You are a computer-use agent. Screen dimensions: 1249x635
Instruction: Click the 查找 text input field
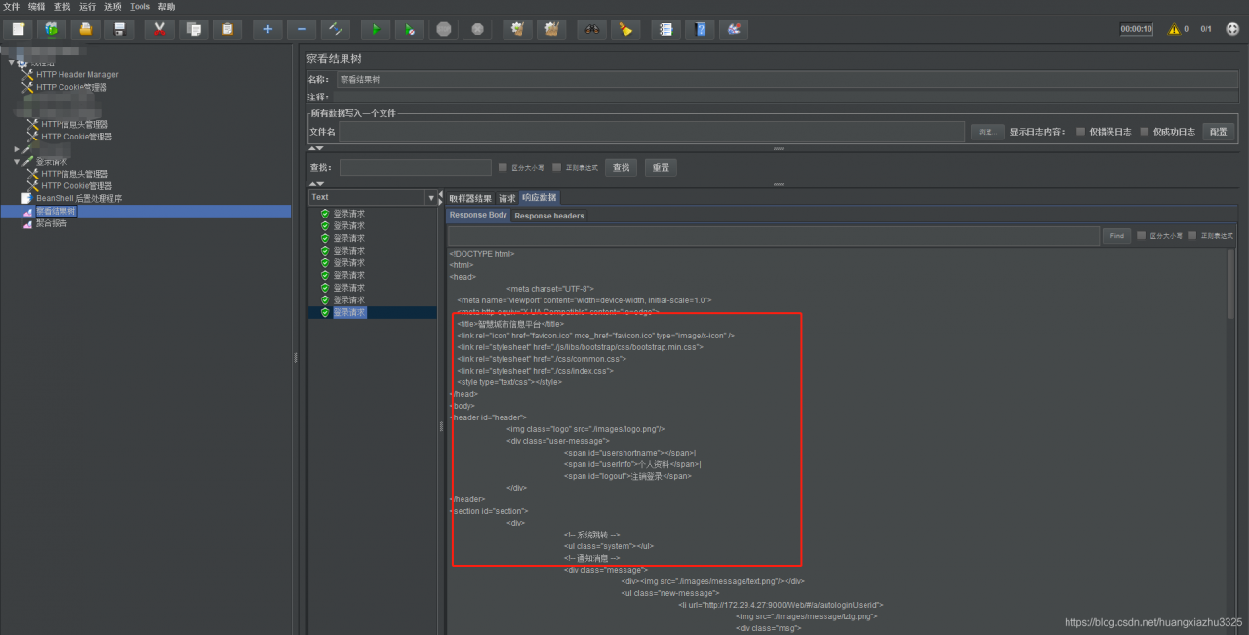[x=416, y=168]
